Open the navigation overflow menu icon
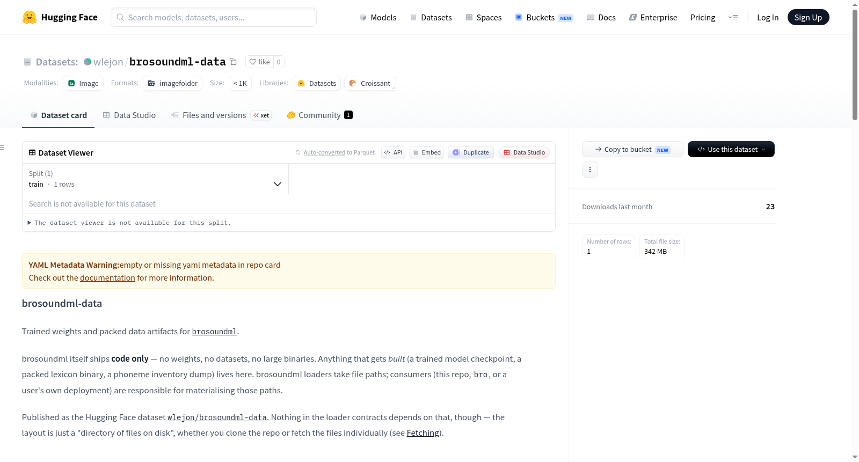The image size is (859, 462). (733, 17)
